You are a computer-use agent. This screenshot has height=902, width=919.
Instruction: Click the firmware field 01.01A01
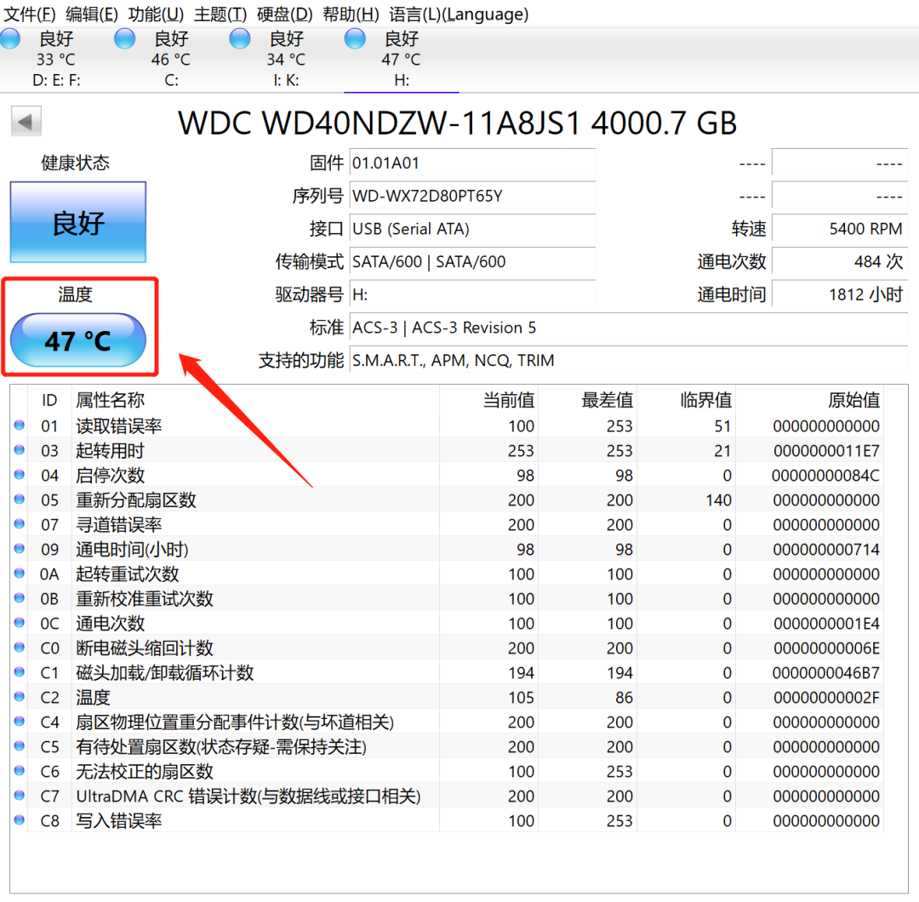[472, 163]
